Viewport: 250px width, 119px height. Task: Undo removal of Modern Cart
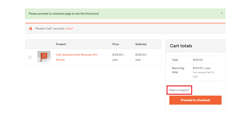point(69,29)
